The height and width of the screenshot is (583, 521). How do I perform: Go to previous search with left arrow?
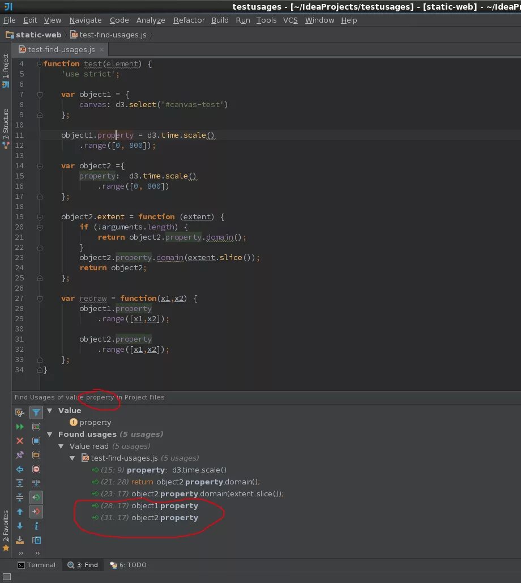(20, 469)
